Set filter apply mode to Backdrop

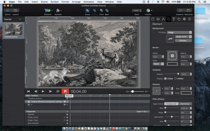[185, 104]
